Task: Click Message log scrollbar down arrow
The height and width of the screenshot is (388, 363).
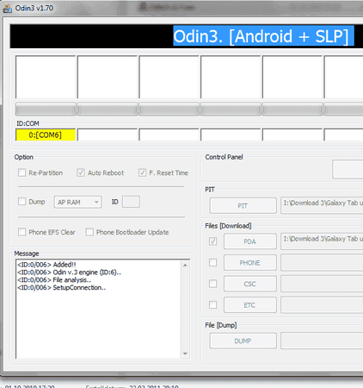Action: click(185, 354)
